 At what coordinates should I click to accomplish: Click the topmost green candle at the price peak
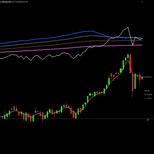coord(128,56)
